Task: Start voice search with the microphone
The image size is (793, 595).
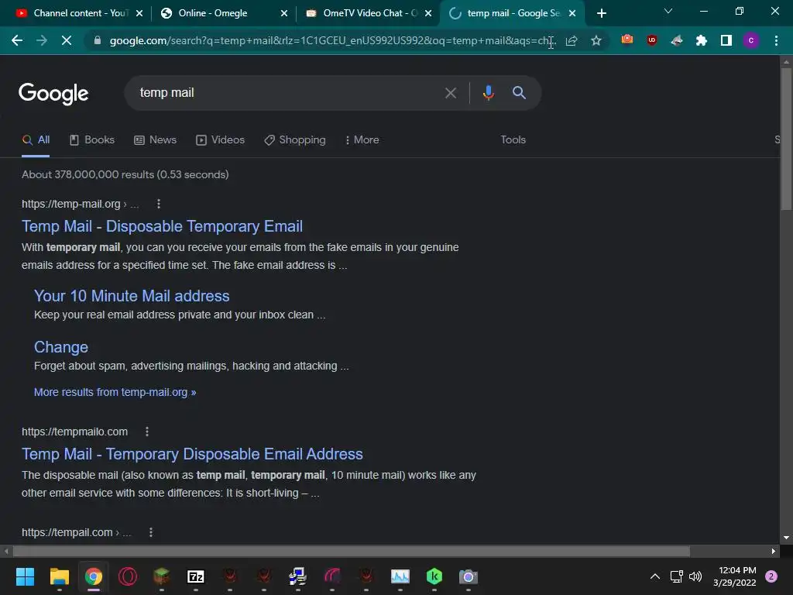Action: click(488, 93)
